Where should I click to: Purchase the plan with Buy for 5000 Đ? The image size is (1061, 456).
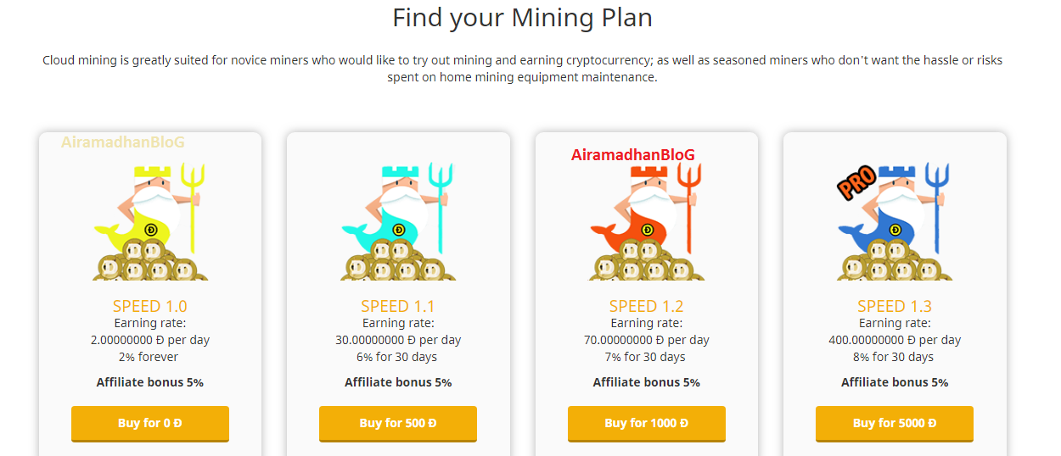pos(894,423)
